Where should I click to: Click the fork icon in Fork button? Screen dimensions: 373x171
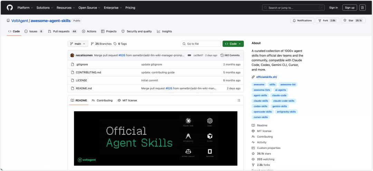coord(320,20)
